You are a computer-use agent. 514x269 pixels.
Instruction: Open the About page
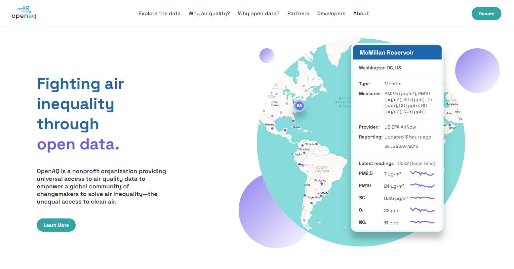(x=361, y=14)
